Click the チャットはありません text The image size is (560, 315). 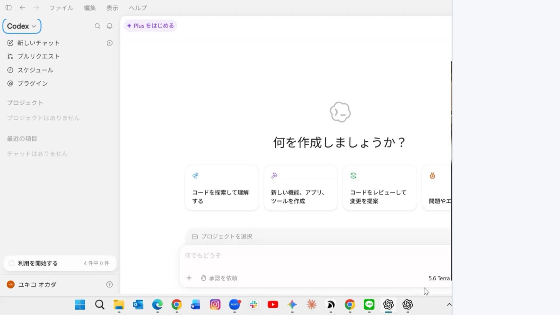[37, 154]
